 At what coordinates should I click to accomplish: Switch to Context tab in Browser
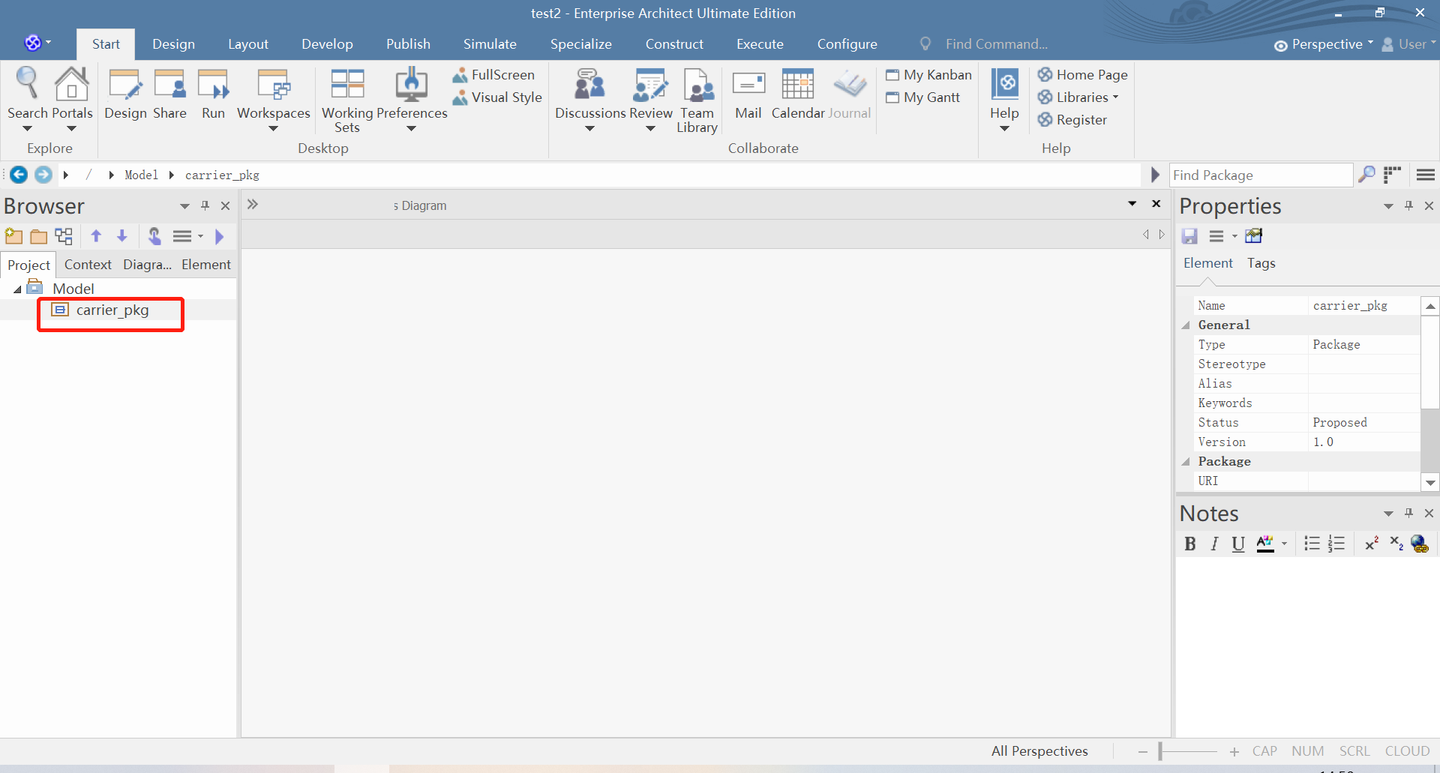[x=88, y=265]
